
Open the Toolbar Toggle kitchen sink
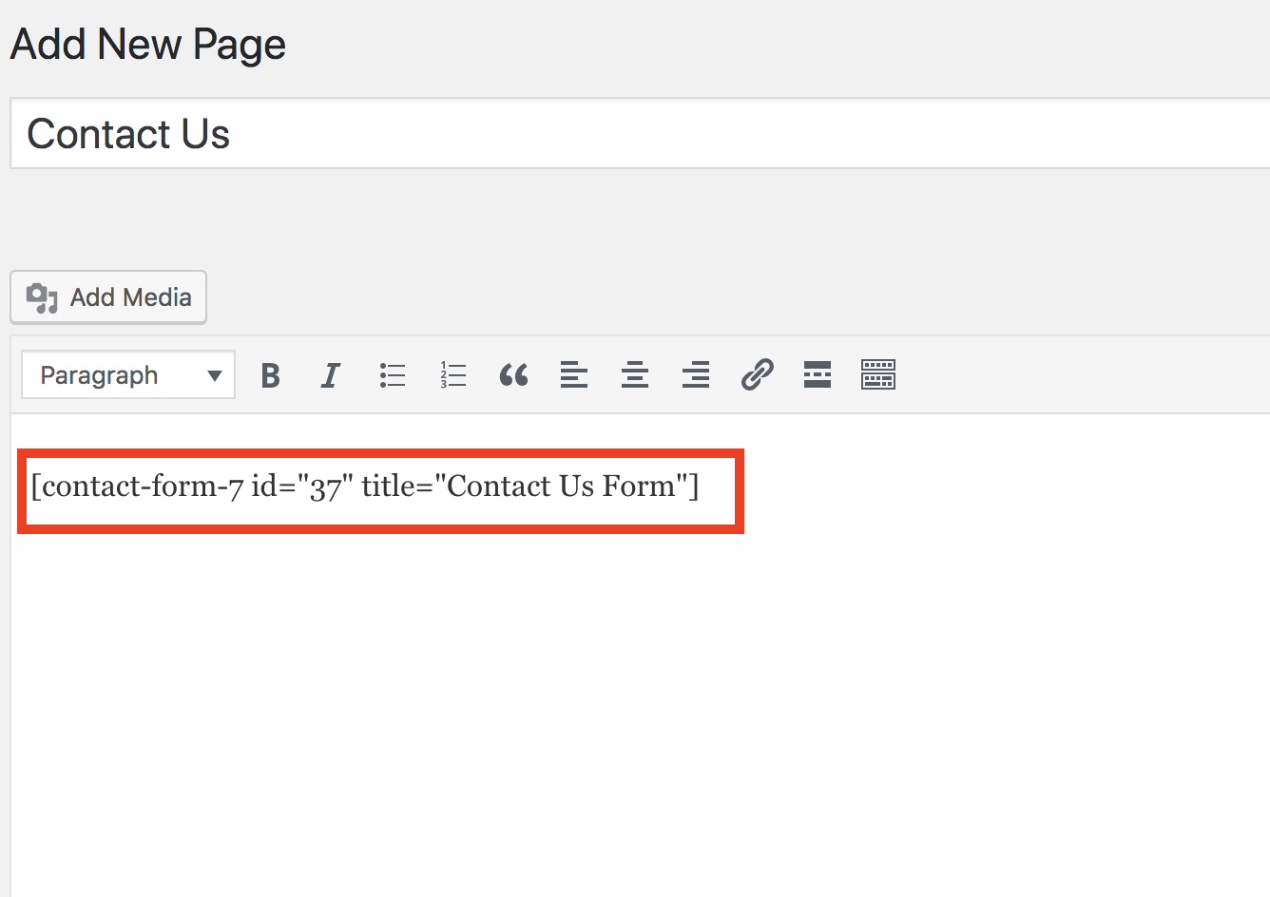[877, 374]
